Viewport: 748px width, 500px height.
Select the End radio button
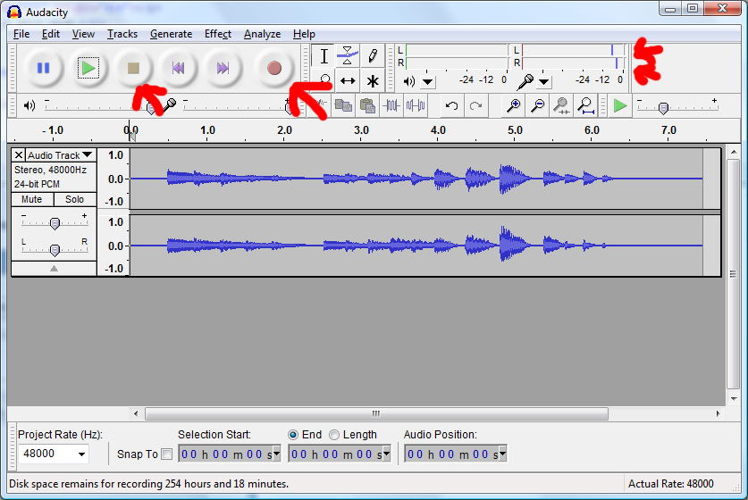[x=293, y=435]
